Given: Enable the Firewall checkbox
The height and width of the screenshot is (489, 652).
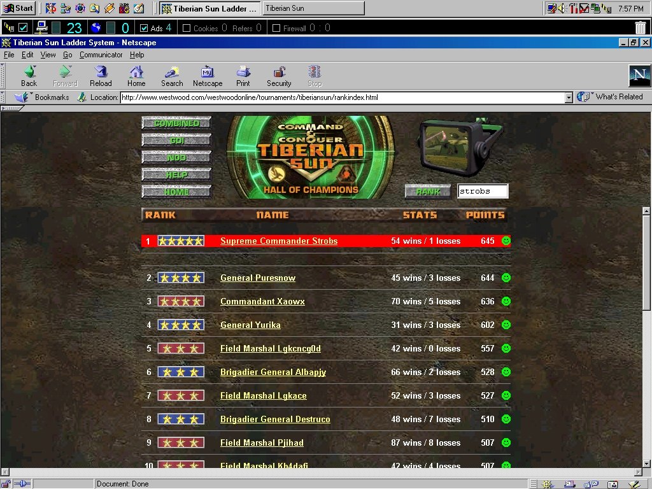Looking at the screenshot, I should click(x=276, y=28).
